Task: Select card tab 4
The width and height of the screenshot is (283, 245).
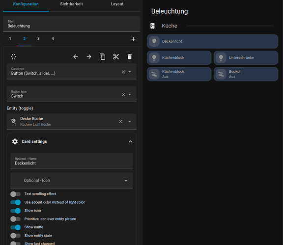Action: [53, 39]
